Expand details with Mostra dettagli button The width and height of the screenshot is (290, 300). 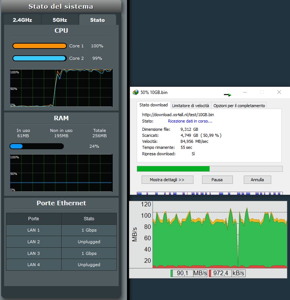click(x=167, y=180)
